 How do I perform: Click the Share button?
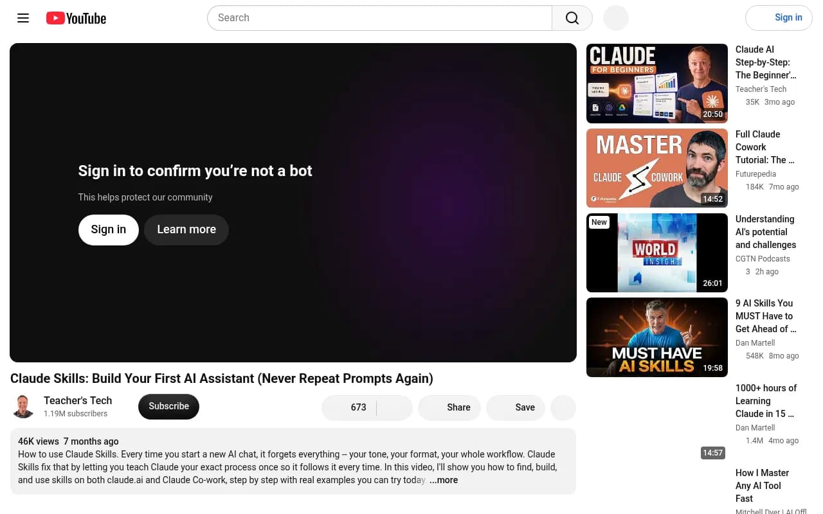tap(449, 407)
